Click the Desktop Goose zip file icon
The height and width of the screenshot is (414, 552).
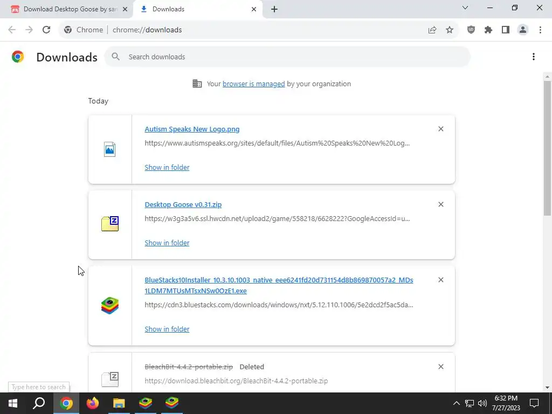(110, 224)
